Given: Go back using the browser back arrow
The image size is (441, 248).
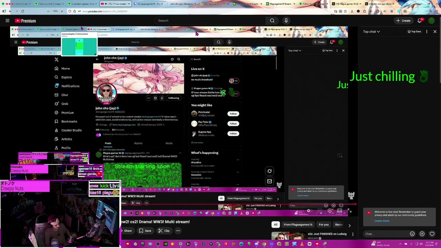Looking at the screenshot, I should [10, 11].
